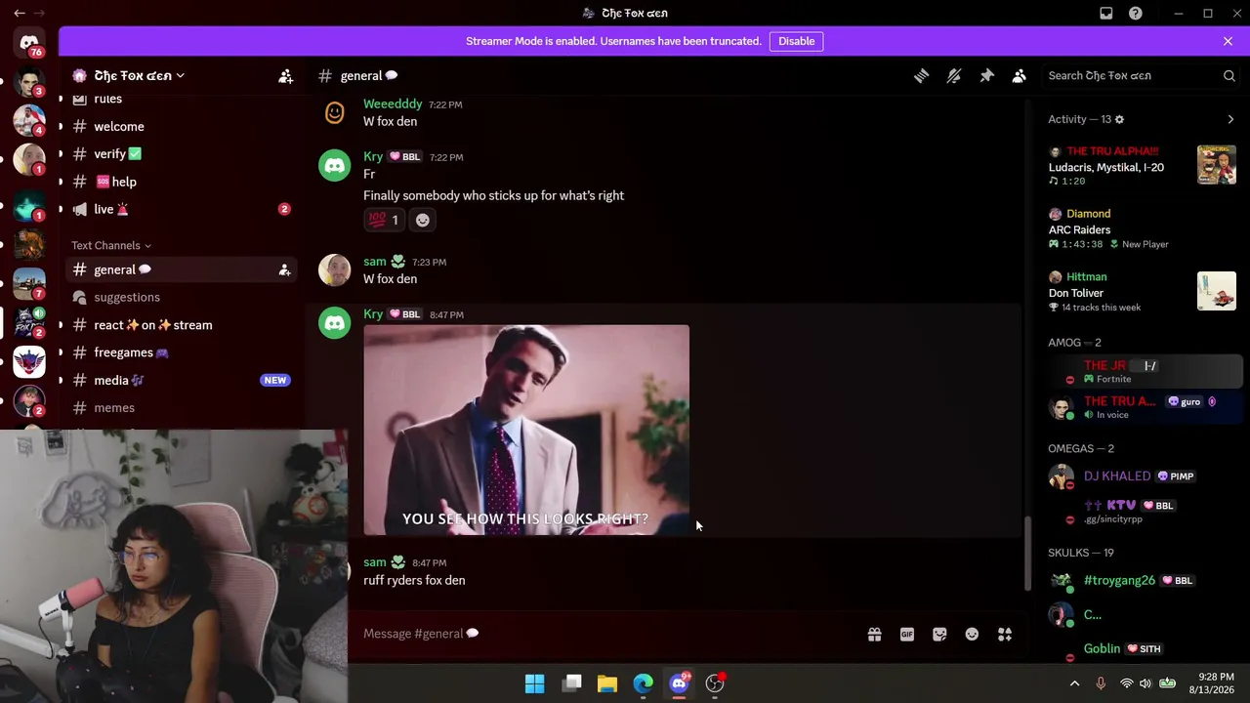Screen dimensions: 1250x703
Task: Open the Ludacris, Mystikal, I-20 activity card
Action: (1142, 165)
